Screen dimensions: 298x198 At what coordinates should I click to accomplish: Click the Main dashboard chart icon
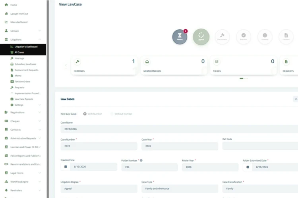6,22
